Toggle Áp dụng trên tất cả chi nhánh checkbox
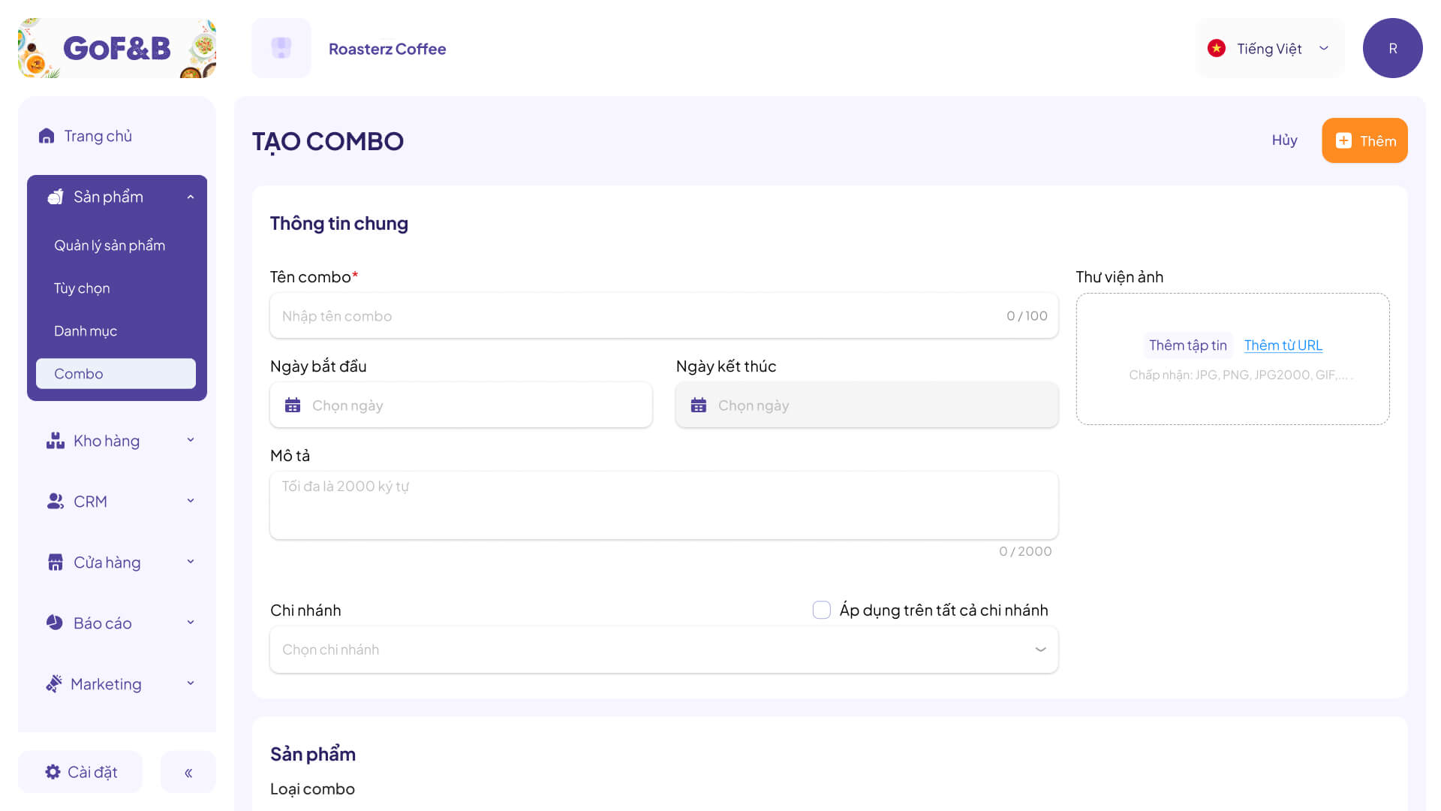 point(822,610)
